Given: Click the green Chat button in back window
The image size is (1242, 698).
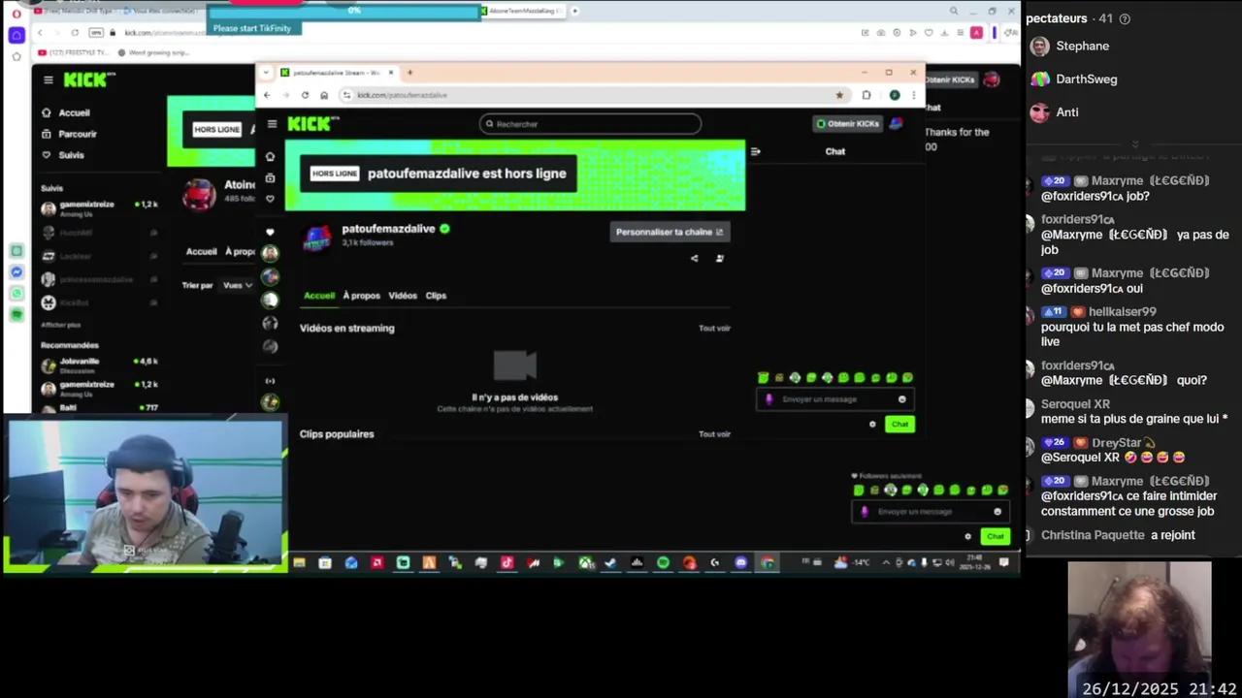Looking at the screenshot, I should point(995,537).
